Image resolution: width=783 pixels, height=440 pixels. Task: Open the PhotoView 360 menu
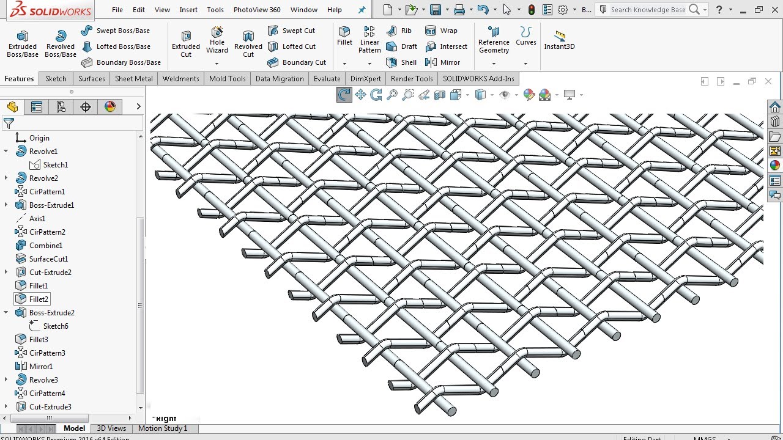[x=257, y=10]
